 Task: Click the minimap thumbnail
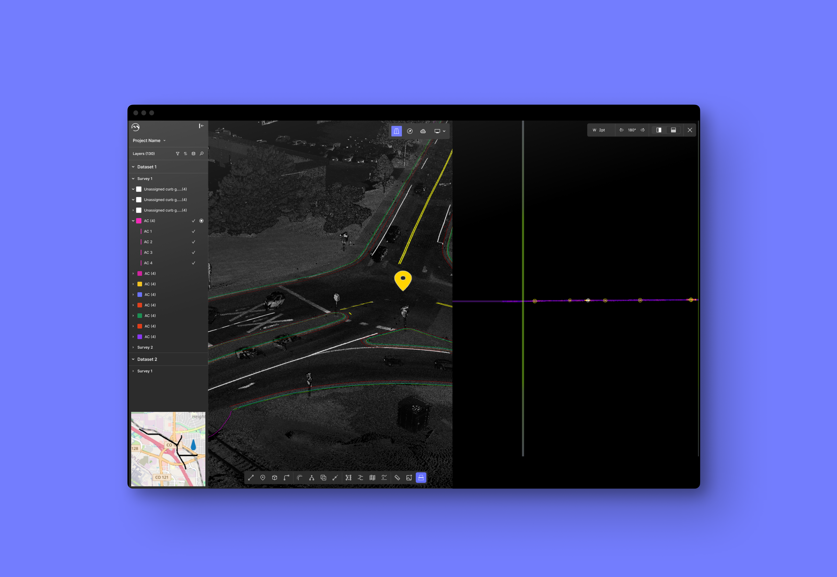168,449
